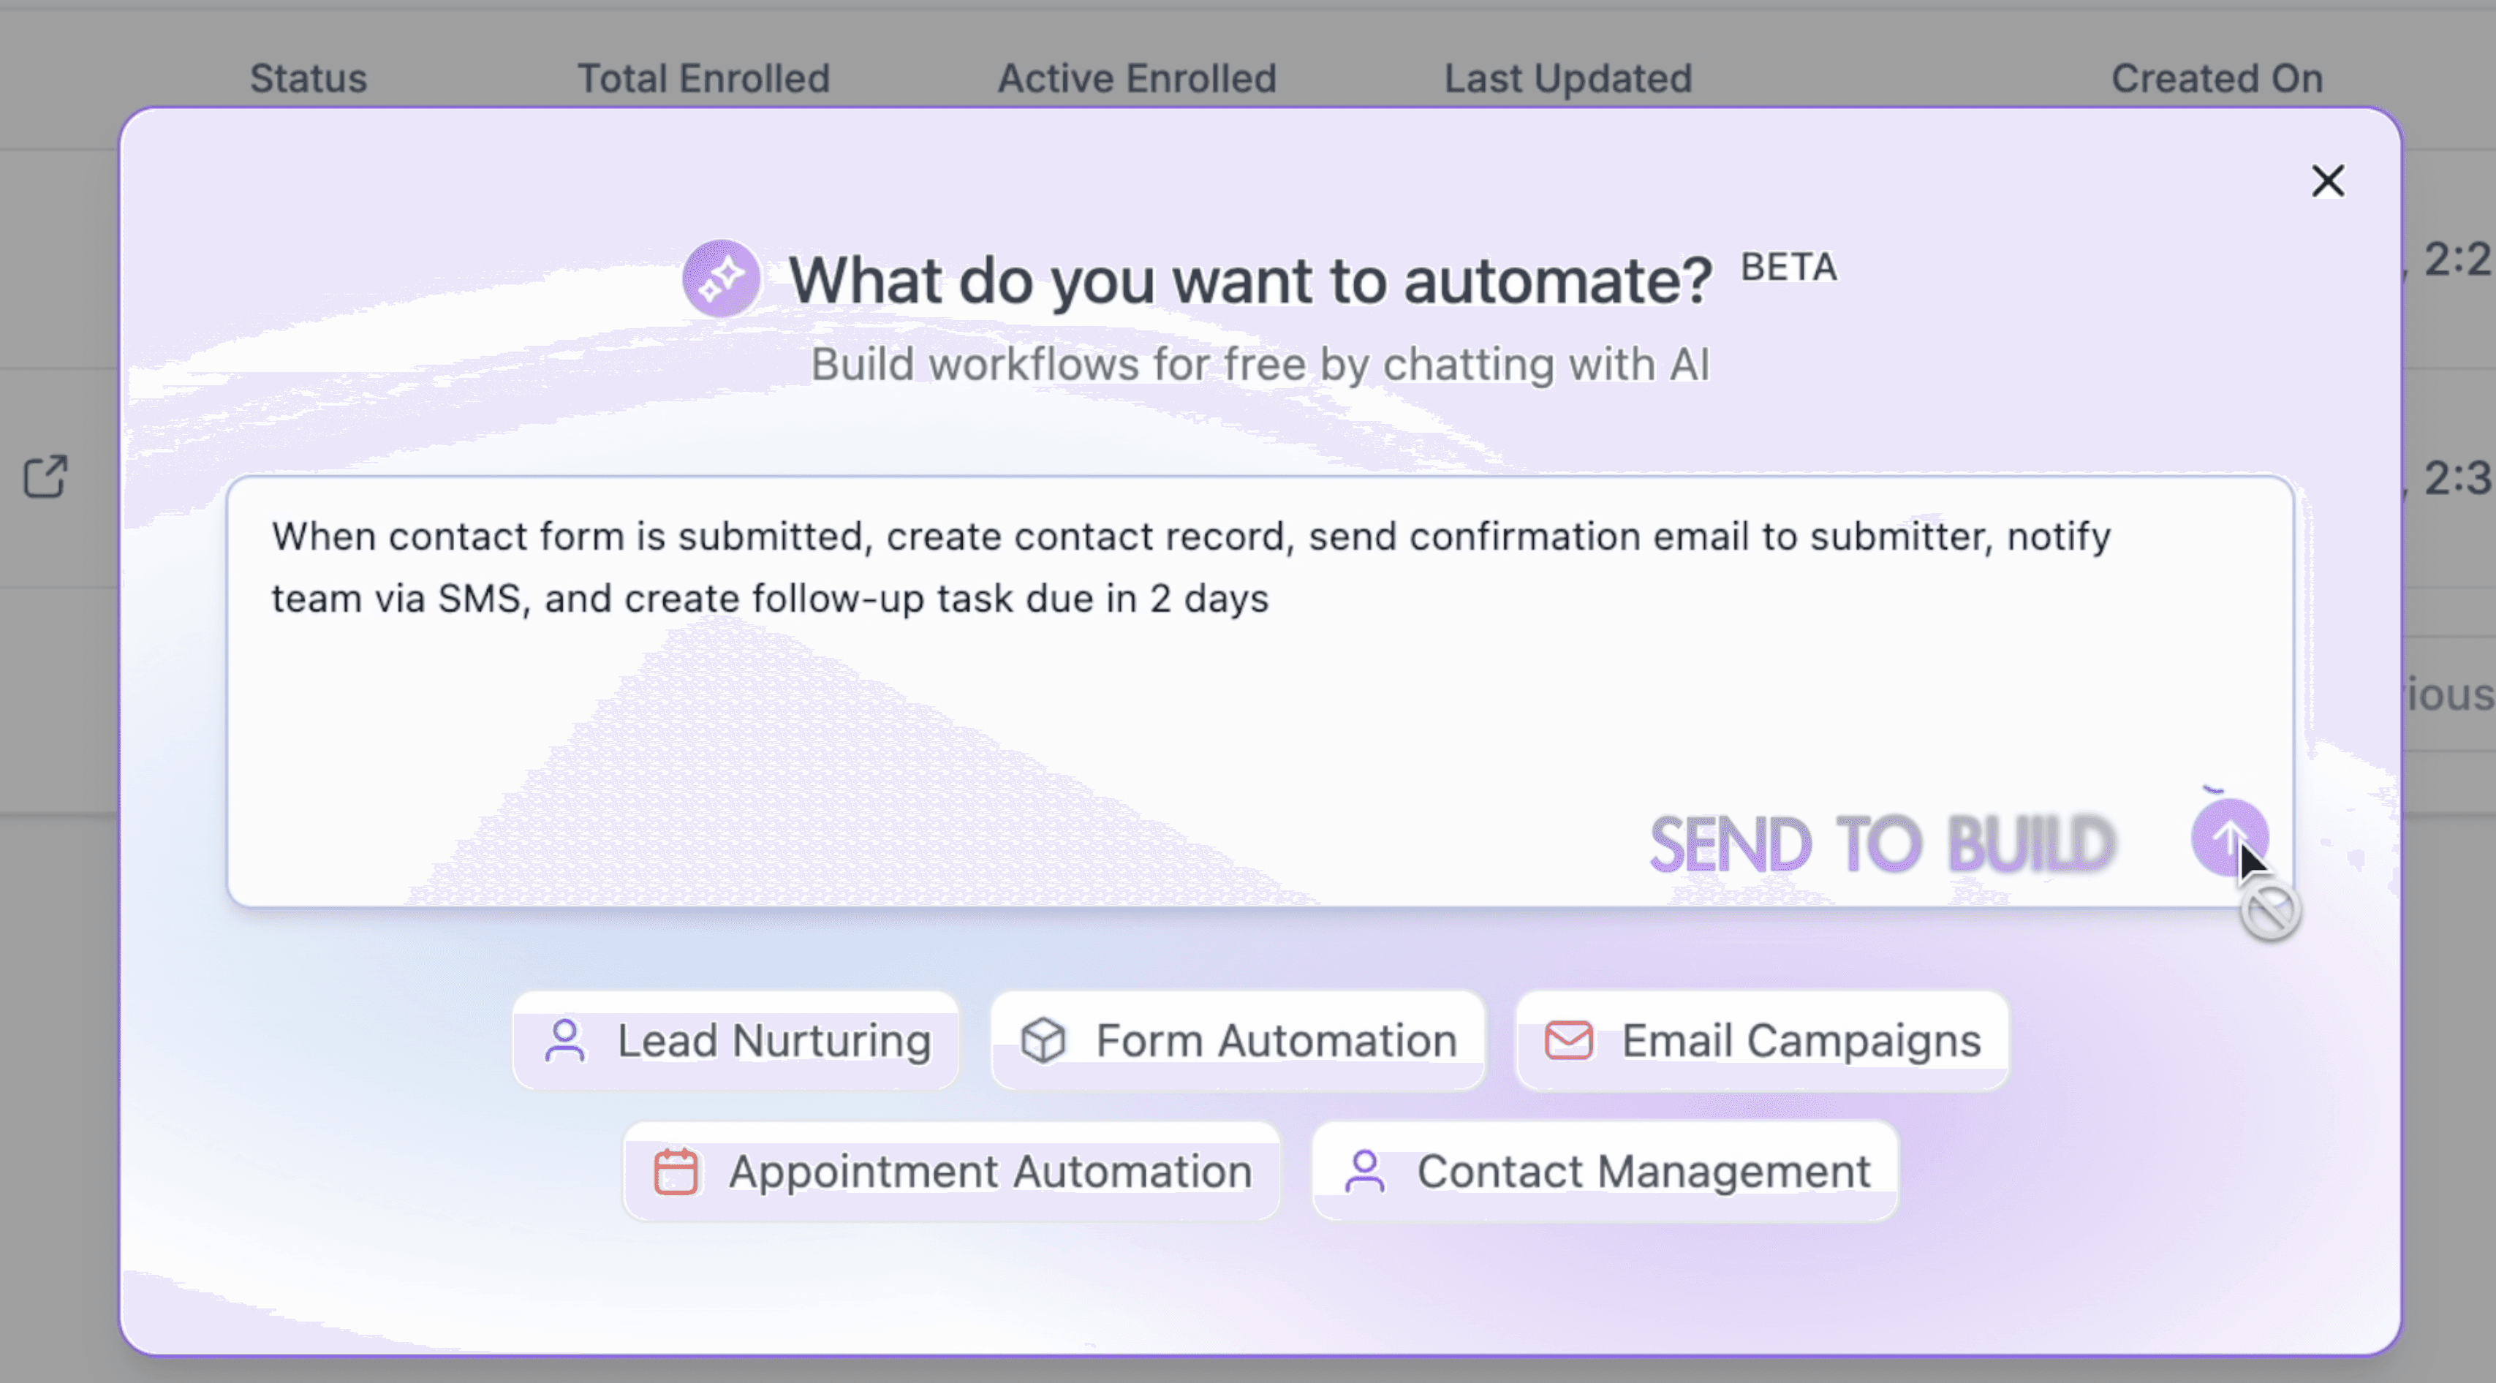
Task: Select the Lead Nurturing suggestion chip
Action: coord(735,1041)
